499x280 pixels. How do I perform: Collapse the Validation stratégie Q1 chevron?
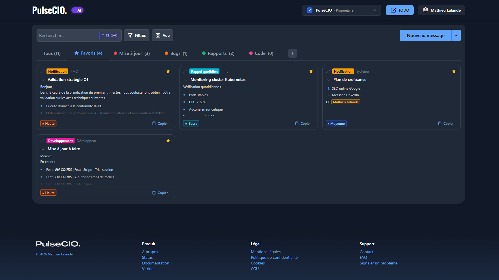(43, 80)
